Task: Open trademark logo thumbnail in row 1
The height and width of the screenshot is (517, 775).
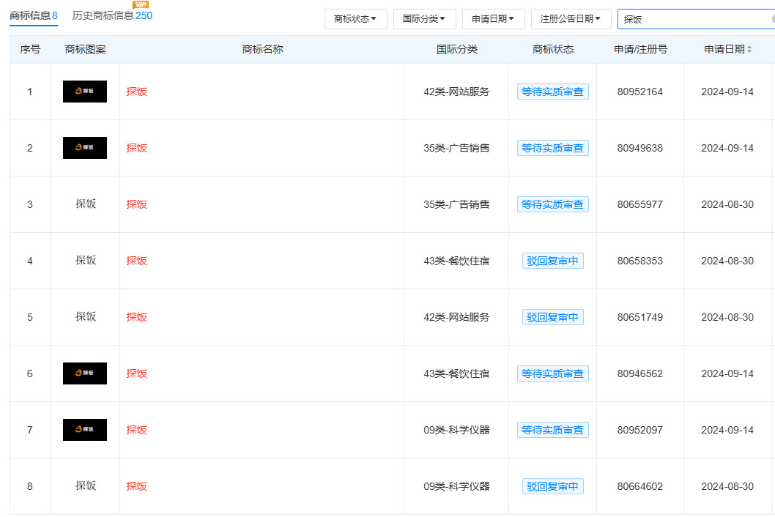Action: [x=85, y=92]
